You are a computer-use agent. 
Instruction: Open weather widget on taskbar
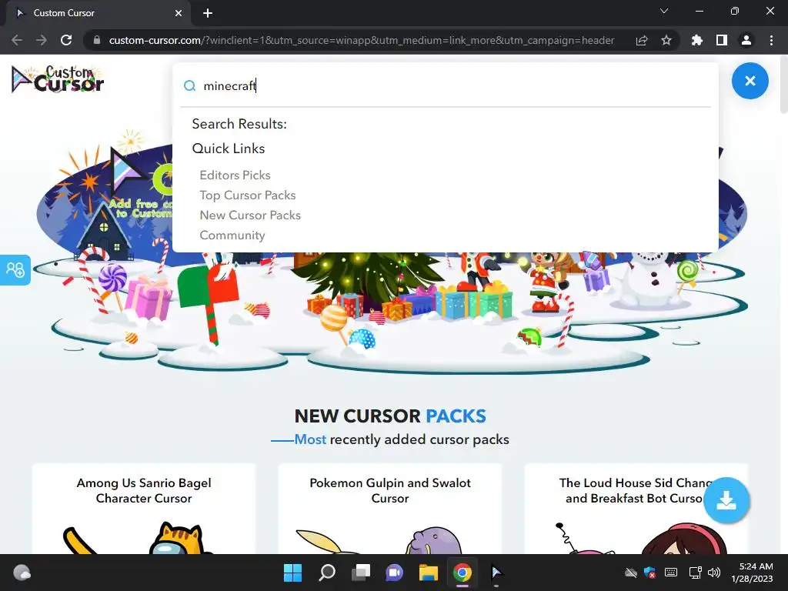coord(22,573)
